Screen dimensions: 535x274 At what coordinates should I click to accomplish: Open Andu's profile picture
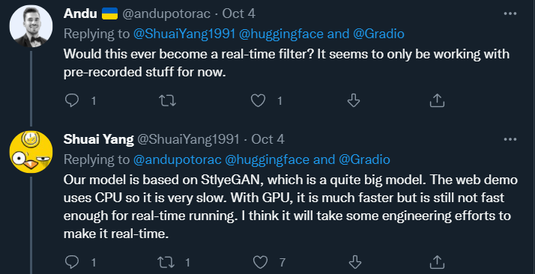31,26
